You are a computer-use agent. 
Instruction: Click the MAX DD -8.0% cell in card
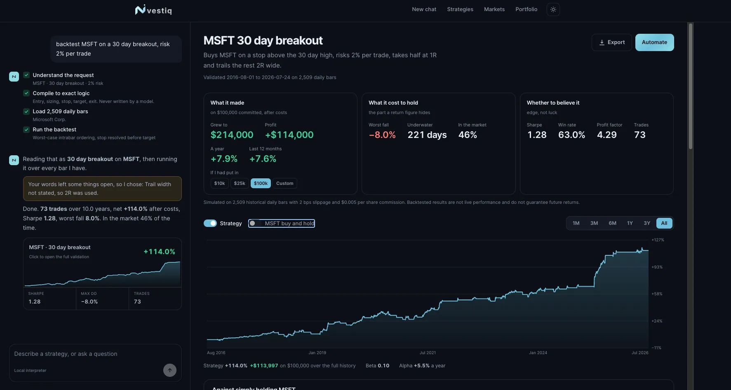point(102,298)
